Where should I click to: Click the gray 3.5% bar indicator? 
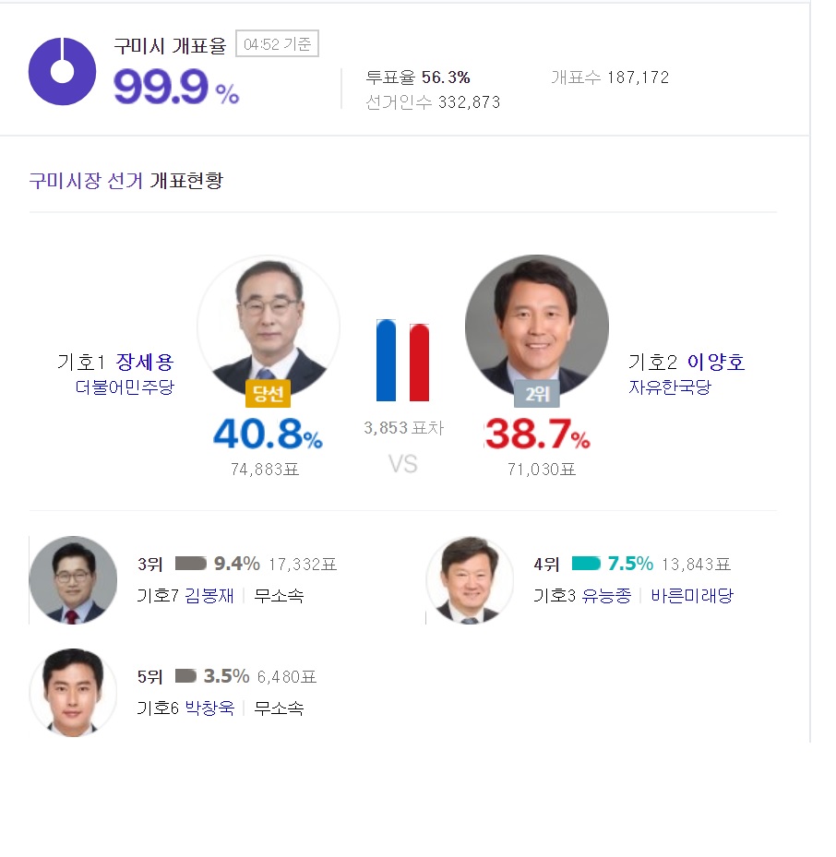pyautogui.click(x=185, y=676)
